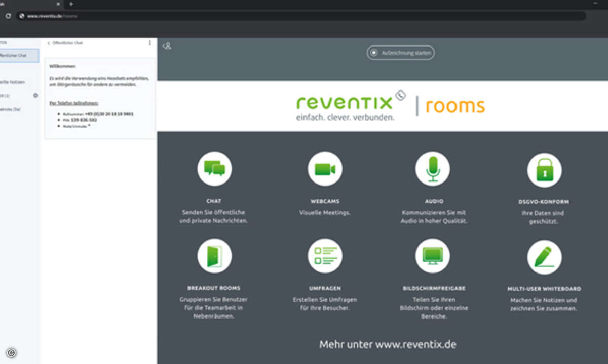Open a new browser tab
Screen dimensions: 608x364
(x=71, y=4)
